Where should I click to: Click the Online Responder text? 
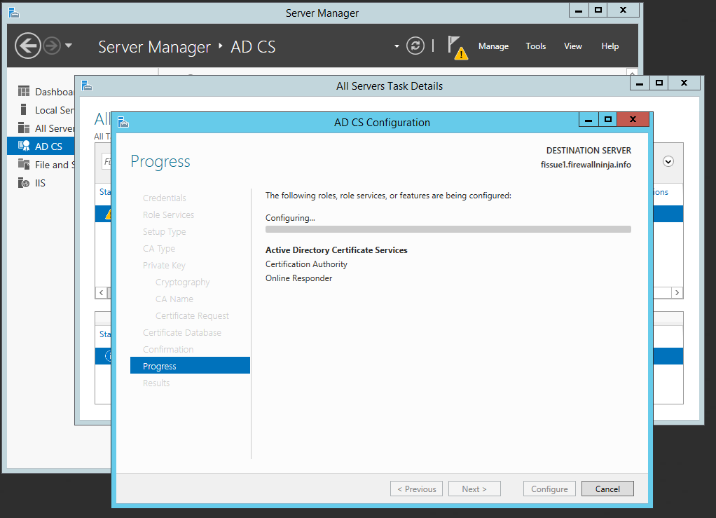pyautogui.click(x=298, y=278)
